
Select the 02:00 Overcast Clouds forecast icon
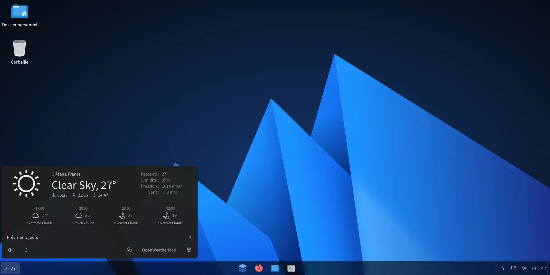pyautogui.click(x=166, y=215)
